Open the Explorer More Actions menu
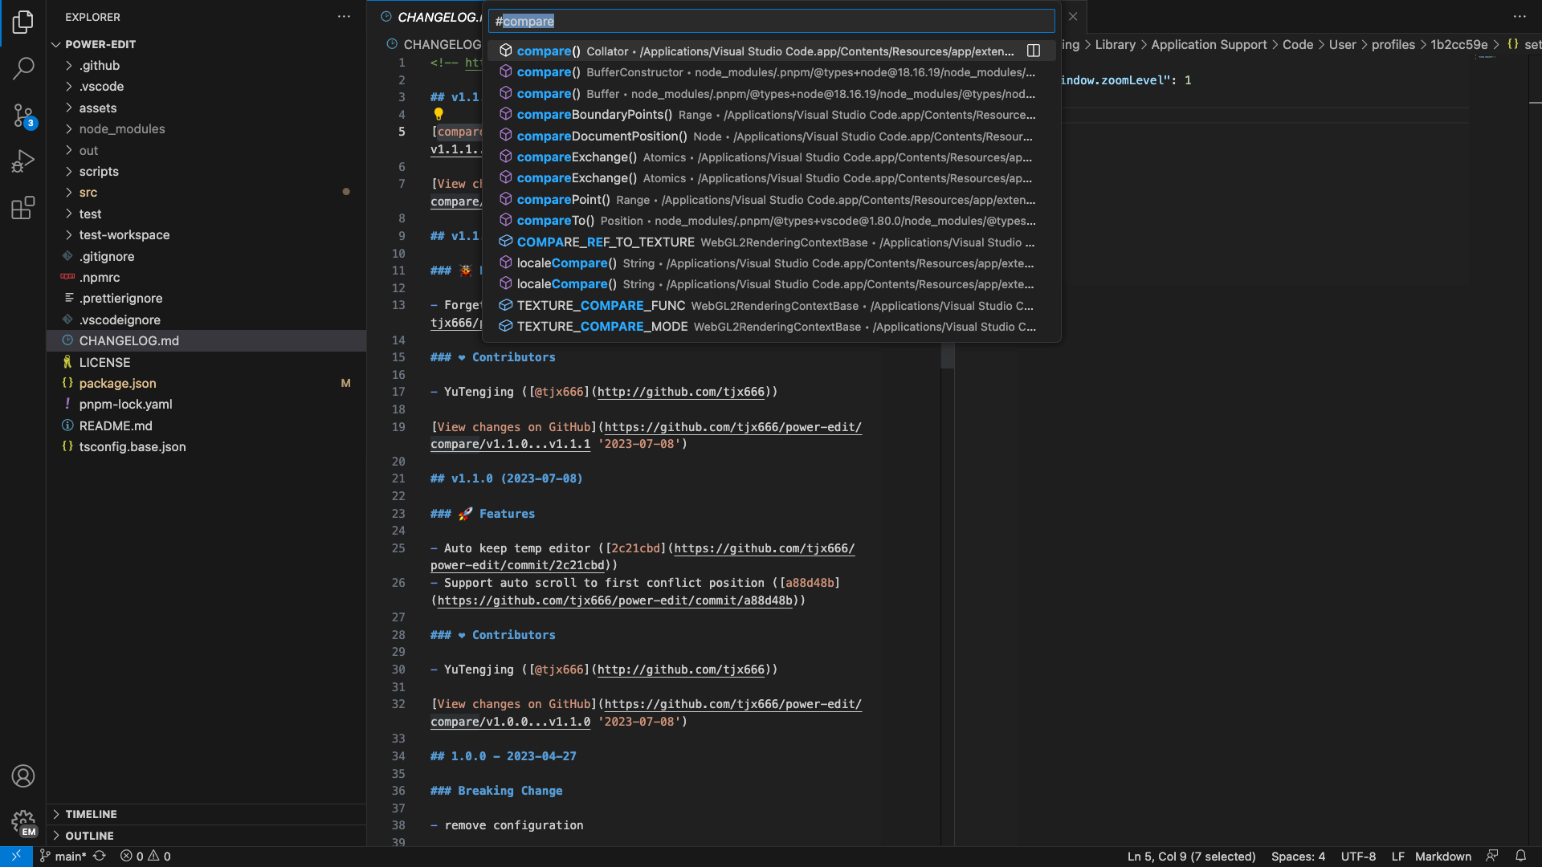This screenshot has width=1542, height=867. (344, 16)
